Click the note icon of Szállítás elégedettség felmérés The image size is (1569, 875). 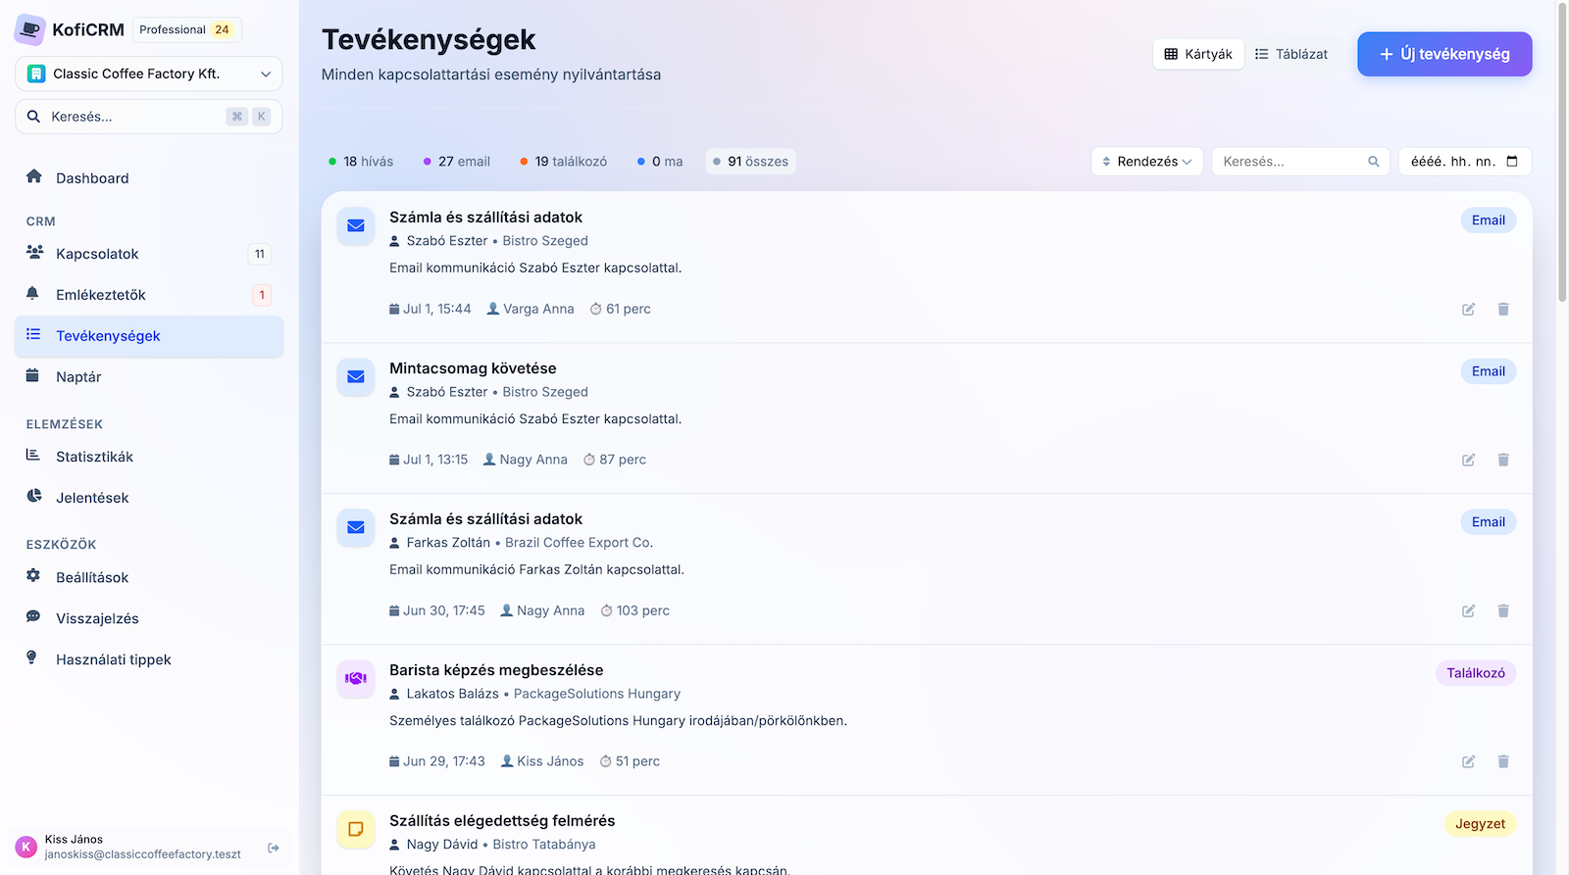click(356, 829)
